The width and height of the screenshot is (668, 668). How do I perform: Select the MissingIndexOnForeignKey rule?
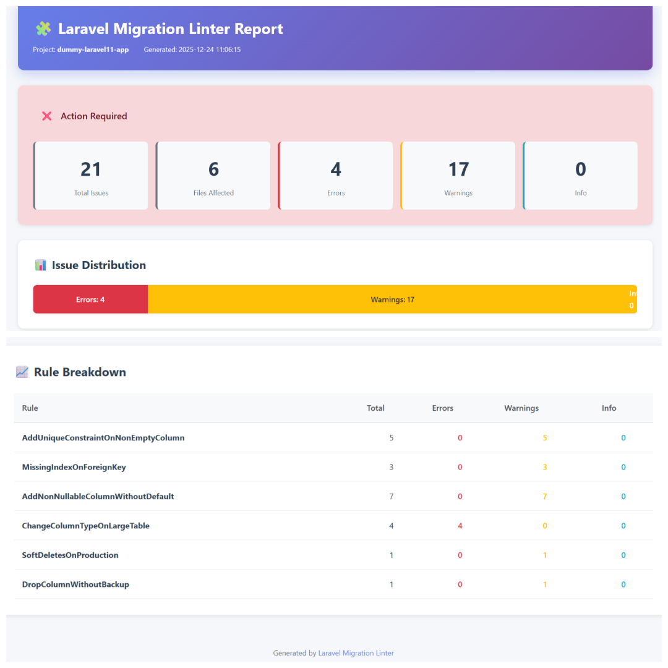(74, 467)
